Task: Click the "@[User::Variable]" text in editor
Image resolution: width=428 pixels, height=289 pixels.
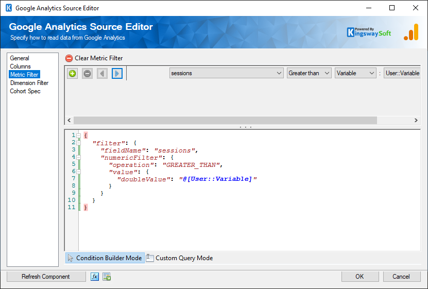Action: pos(218,179)
